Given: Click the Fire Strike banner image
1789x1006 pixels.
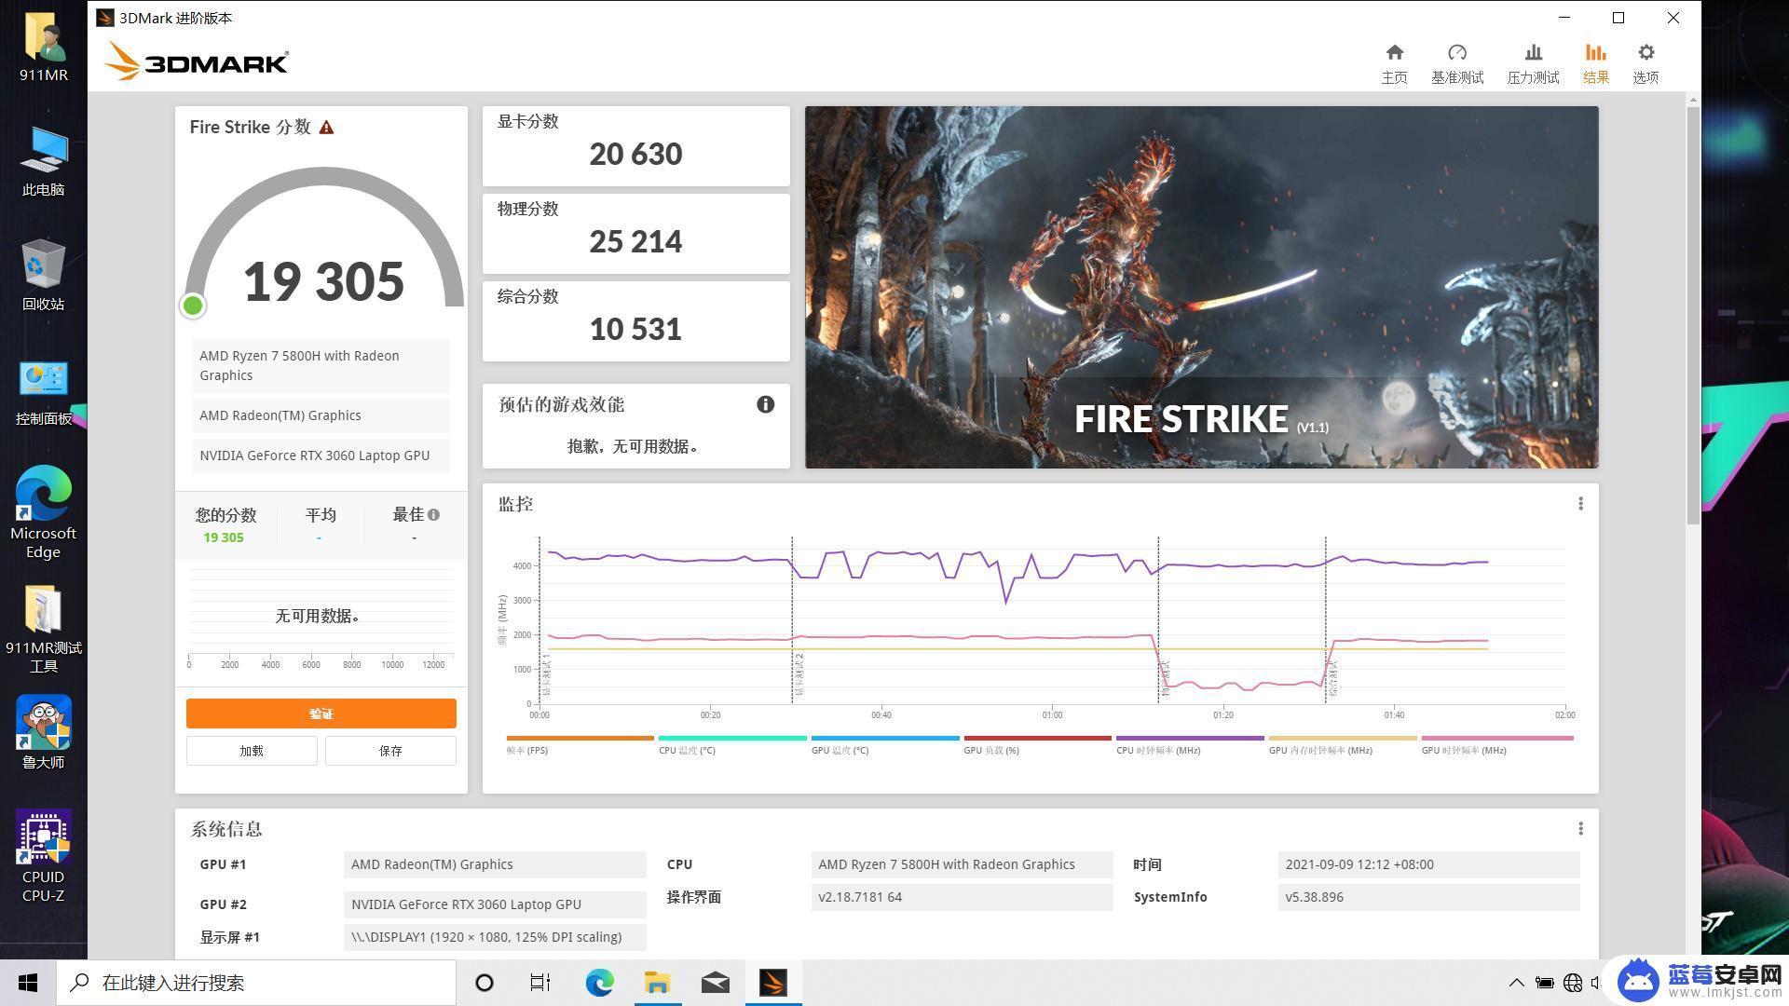Looking at the screenshot, I should coord(1202,287).
